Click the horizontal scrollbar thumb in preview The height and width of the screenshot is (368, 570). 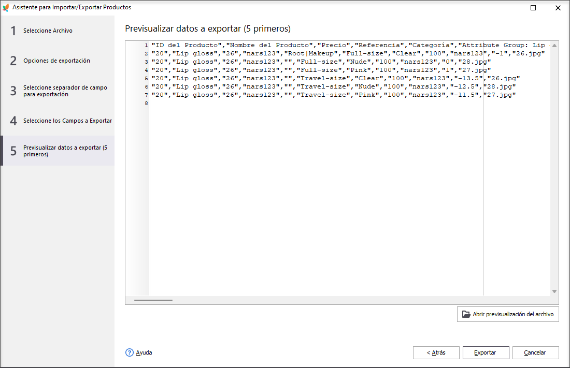pyautogui.click(x=153, y=300)
